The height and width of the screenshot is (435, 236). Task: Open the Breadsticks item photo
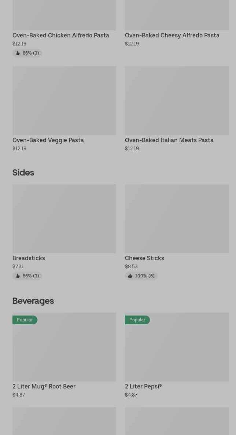(x=64, y=218)
